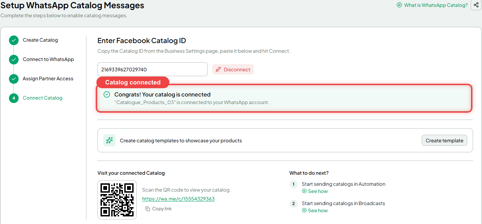
Task: Click 'Congrats! Your catalog is connected' text
Action: pyautogui.click(x=163, y=94)
